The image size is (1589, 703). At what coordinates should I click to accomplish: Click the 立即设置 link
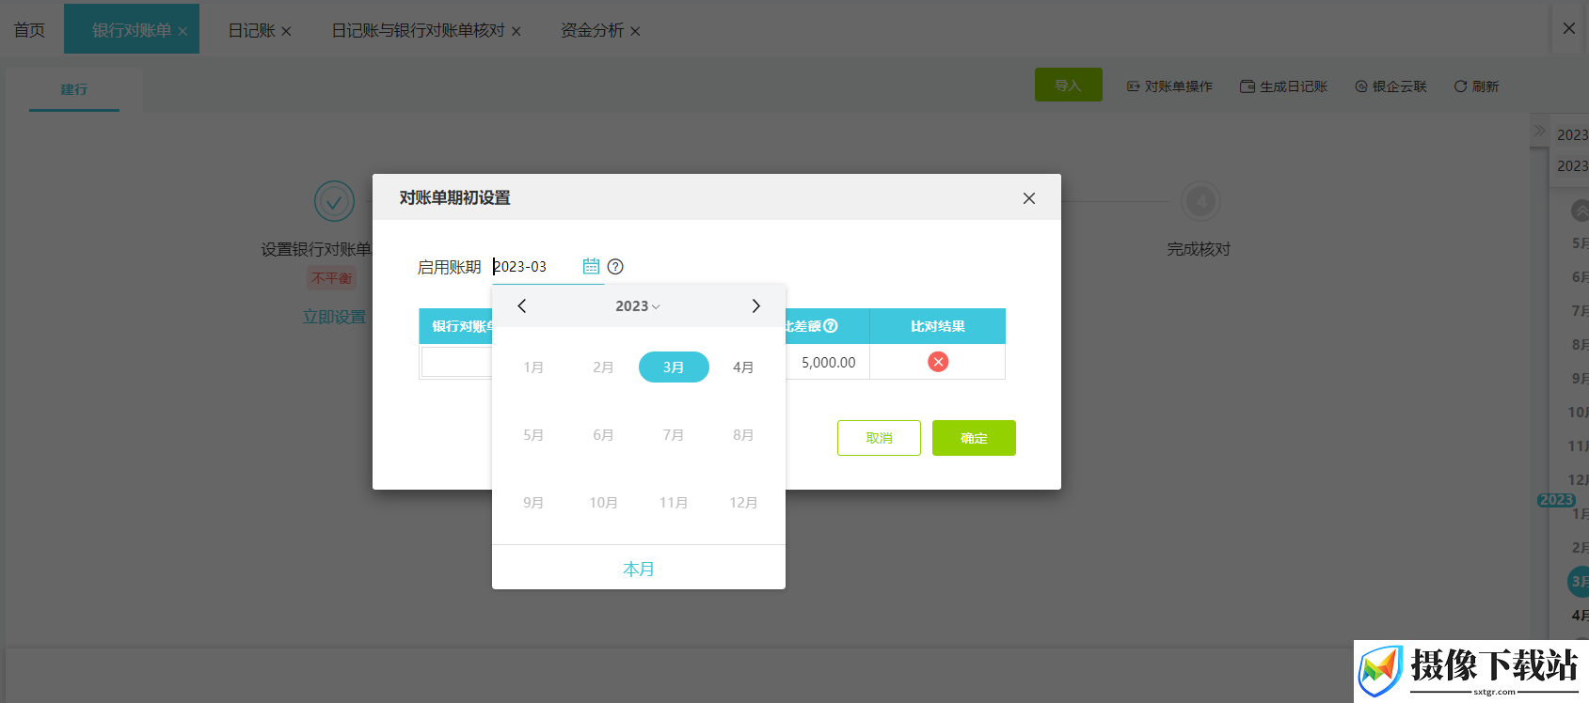[x=334, y=317]
